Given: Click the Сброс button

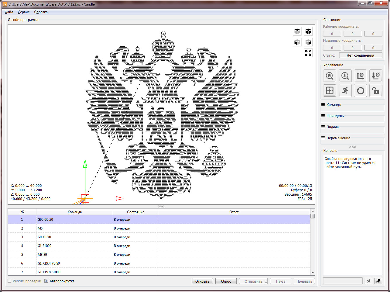Looking at the screenshot, I should tap(226, 281).
